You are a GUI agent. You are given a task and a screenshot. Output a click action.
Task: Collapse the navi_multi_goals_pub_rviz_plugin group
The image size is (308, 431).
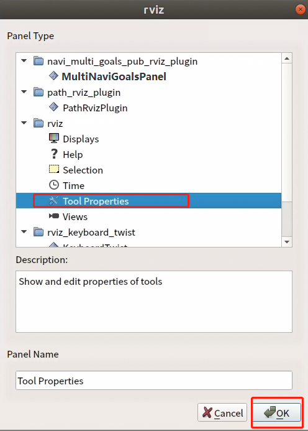coord(24,61)
